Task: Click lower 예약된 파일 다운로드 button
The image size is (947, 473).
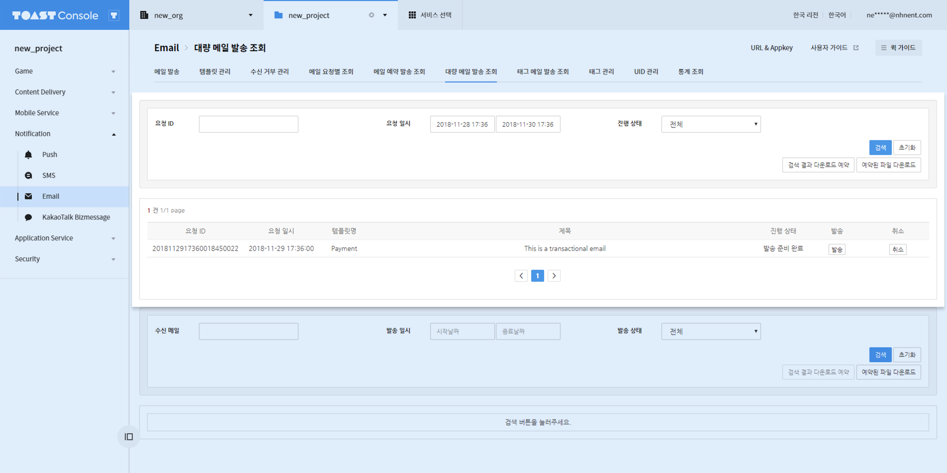Action: pyautogui.click(x=889, y=372)
